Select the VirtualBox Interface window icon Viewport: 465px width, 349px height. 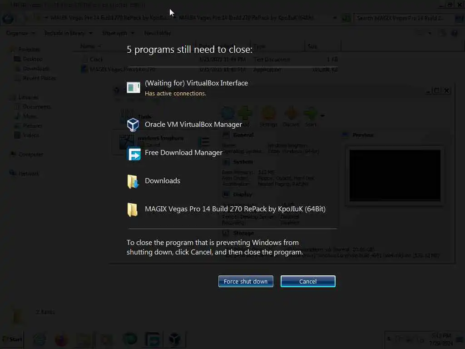(x=134, y=88)
